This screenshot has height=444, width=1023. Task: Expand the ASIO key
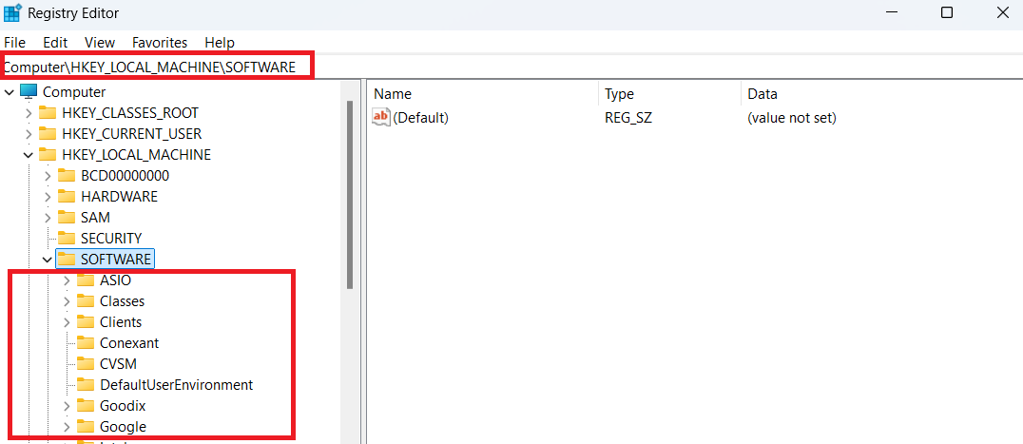67,281
